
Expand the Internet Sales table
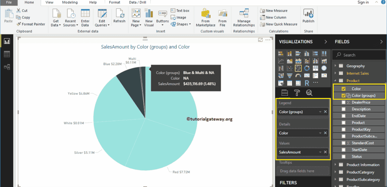click(x=335, y=73)
